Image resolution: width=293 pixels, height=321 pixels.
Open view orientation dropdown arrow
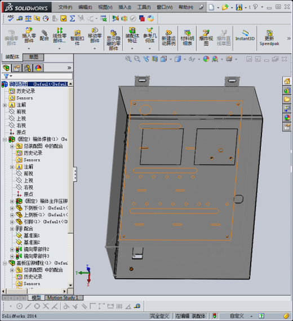tap(171, 59)
